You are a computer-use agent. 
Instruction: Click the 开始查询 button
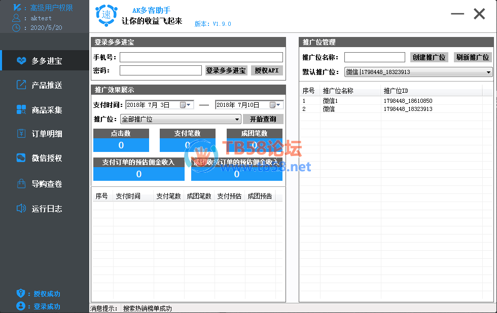[x=263, y=119]
